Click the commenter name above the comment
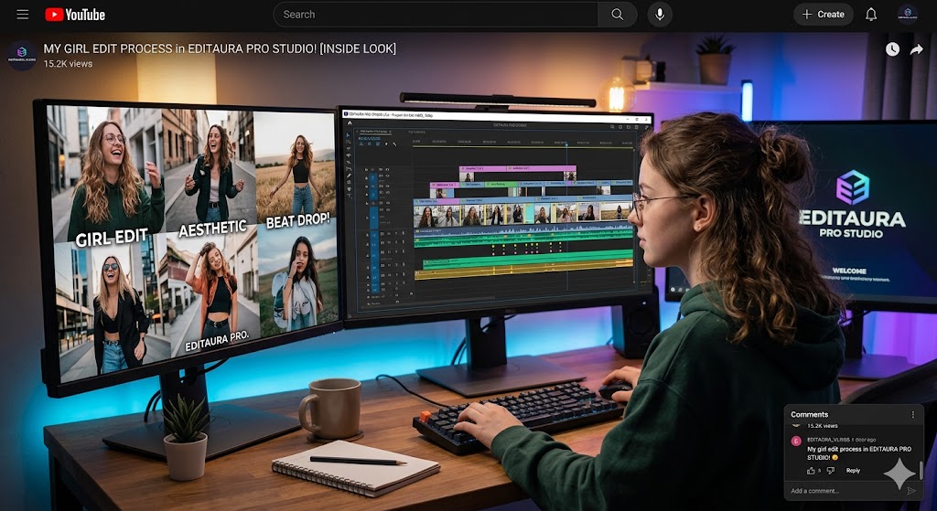The image size is (937, 511). pyautogui.click(x=828, y=440)
